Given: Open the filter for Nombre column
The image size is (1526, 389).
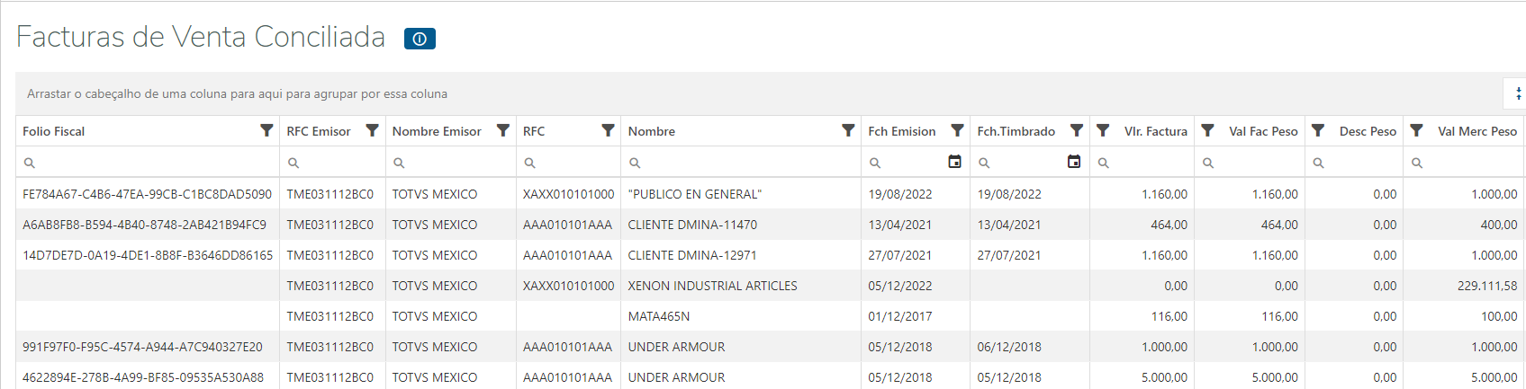Looking at the screenshot, I should tap(848, 130).
